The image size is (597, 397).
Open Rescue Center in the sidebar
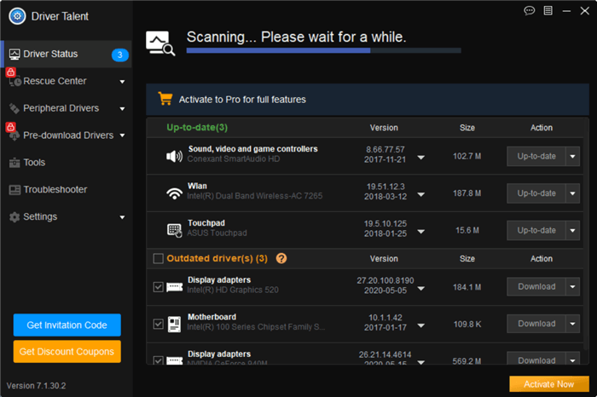67,81
